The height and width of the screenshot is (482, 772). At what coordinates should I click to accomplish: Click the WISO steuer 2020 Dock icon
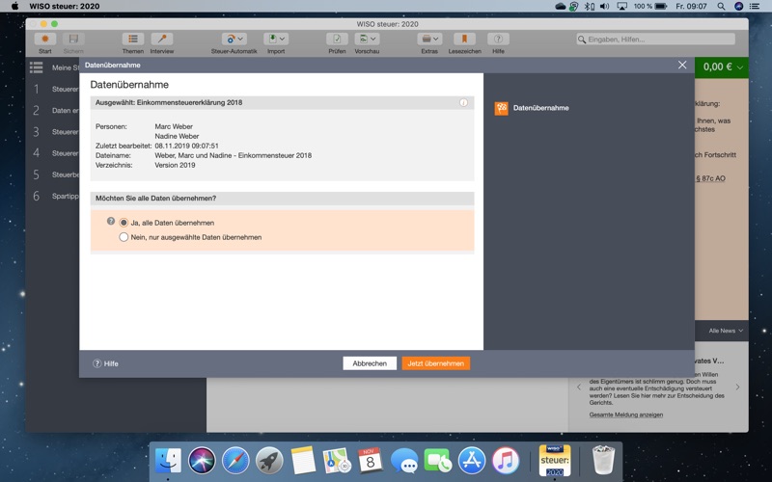click(555, 461)
